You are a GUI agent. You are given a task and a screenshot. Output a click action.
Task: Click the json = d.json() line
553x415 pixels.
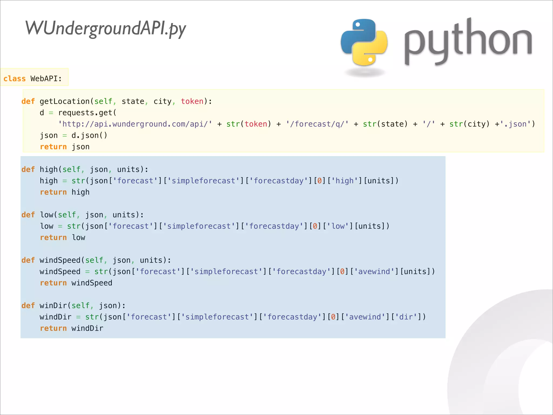coord(73,135)
